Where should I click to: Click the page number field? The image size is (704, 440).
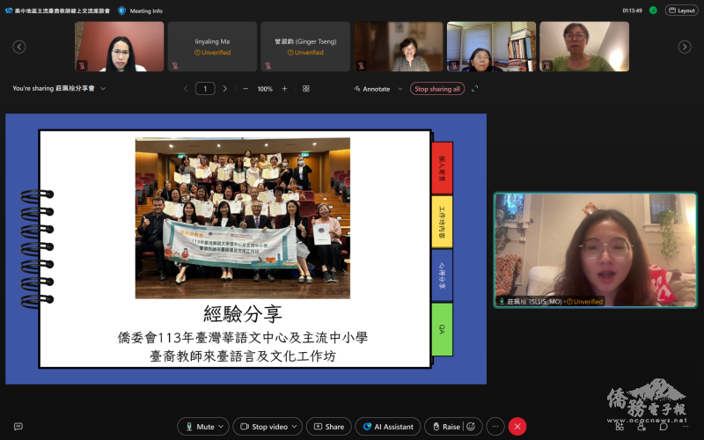click(x=205, y=89)
